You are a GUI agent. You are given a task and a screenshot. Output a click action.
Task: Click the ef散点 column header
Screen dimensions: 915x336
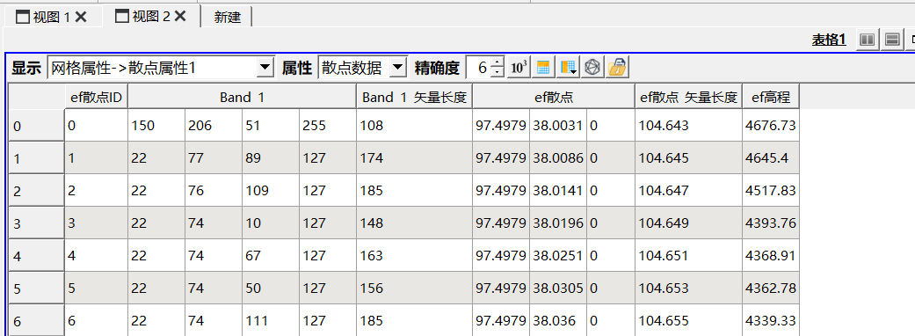[554, 98]
